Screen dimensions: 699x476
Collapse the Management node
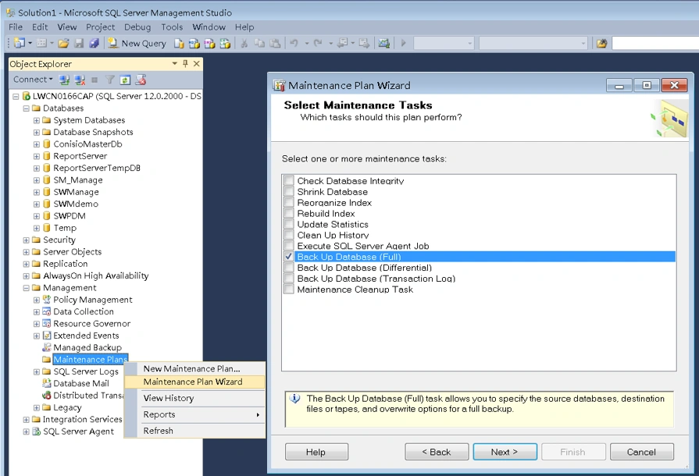[x=27, y=288]
